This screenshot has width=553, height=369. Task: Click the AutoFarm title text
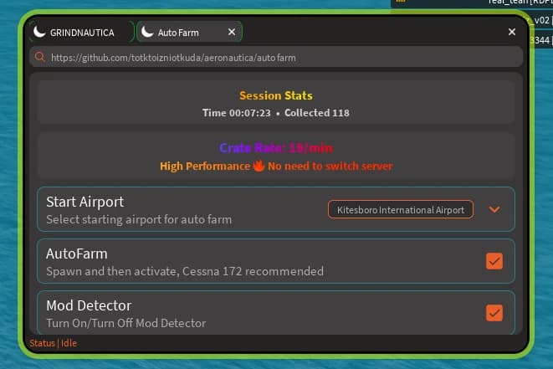[x=76, y=254]
